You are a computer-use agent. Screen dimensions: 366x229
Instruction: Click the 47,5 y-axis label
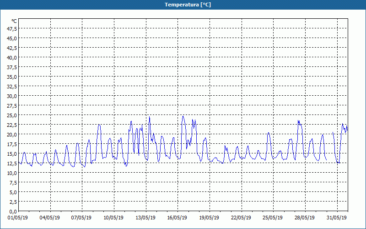[x=12, y=29]
